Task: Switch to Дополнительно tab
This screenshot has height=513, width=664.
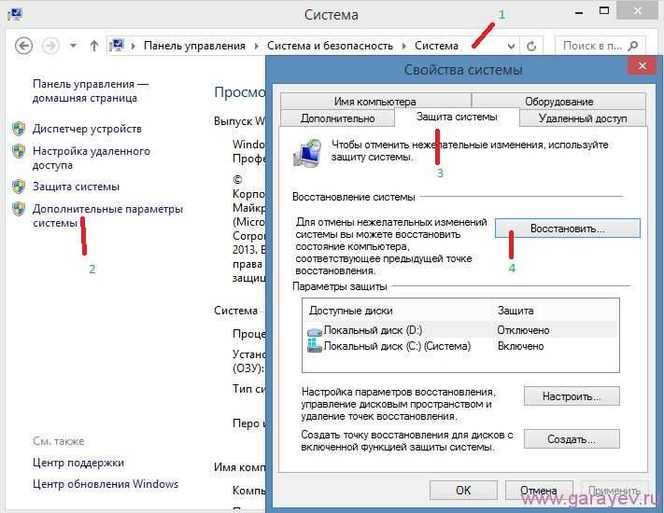Action: coord(337,118)
